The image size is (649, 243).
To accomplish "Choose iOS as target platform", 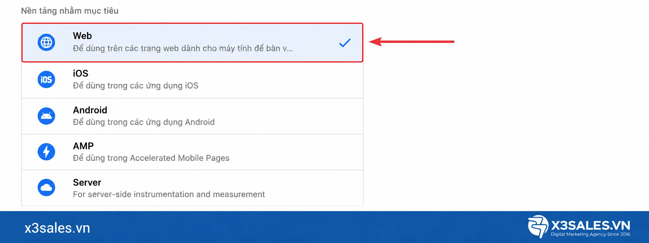I will 192,80.
